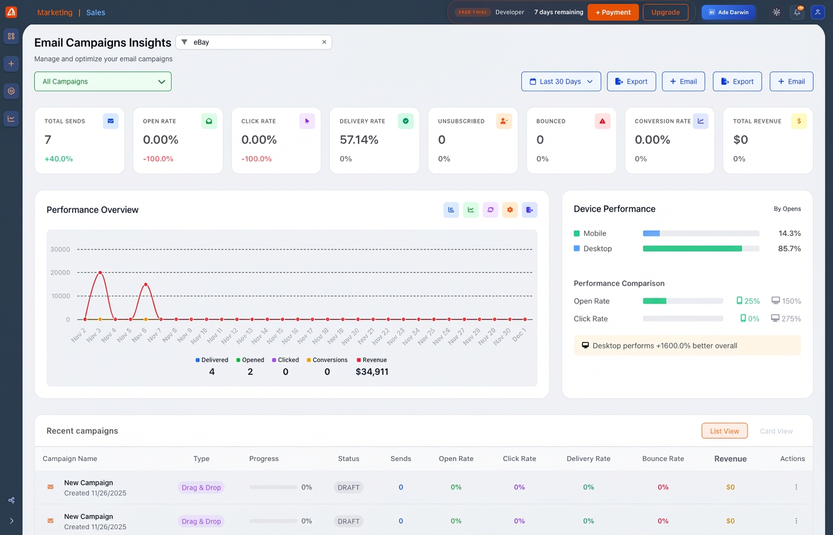Open actions menu for first New Campaign
833x535 pixels.
796,487
